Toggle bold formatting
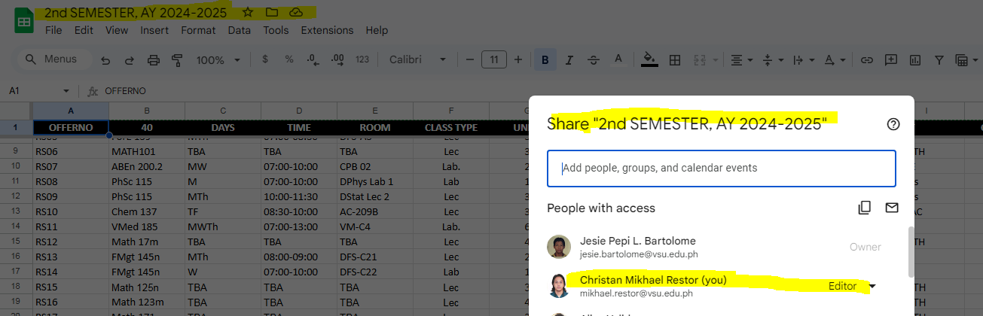 (545, 60)
